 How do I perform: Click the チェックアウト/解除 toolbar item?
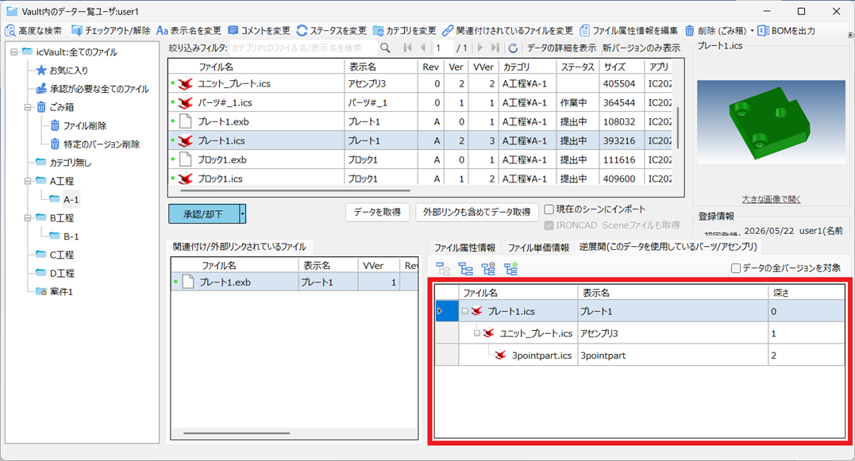110,30
